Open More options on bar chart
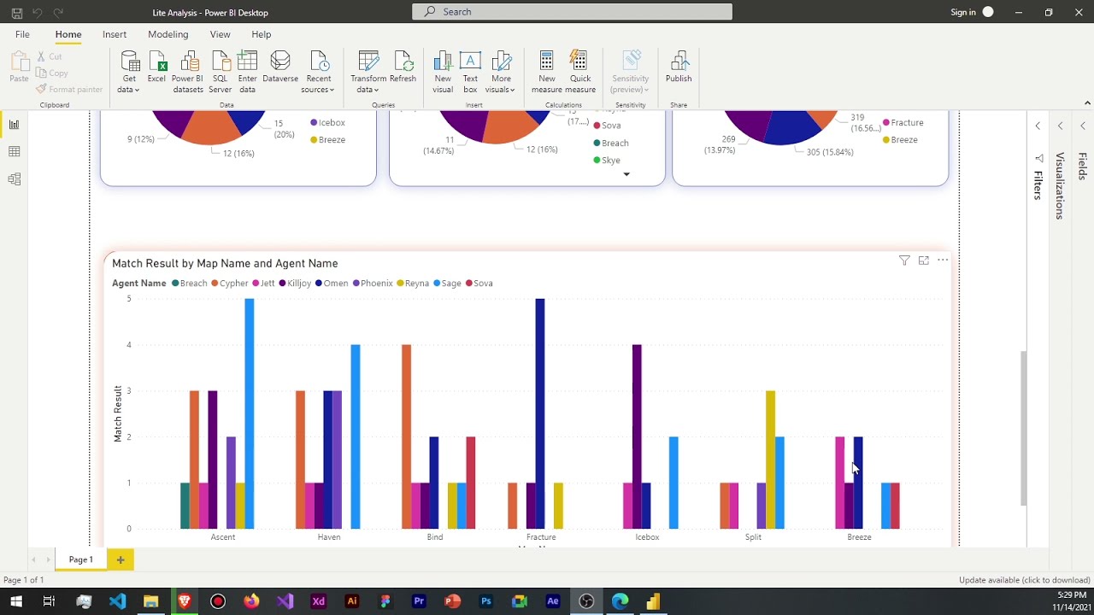1094x615 pixels. tap(943, 260)
